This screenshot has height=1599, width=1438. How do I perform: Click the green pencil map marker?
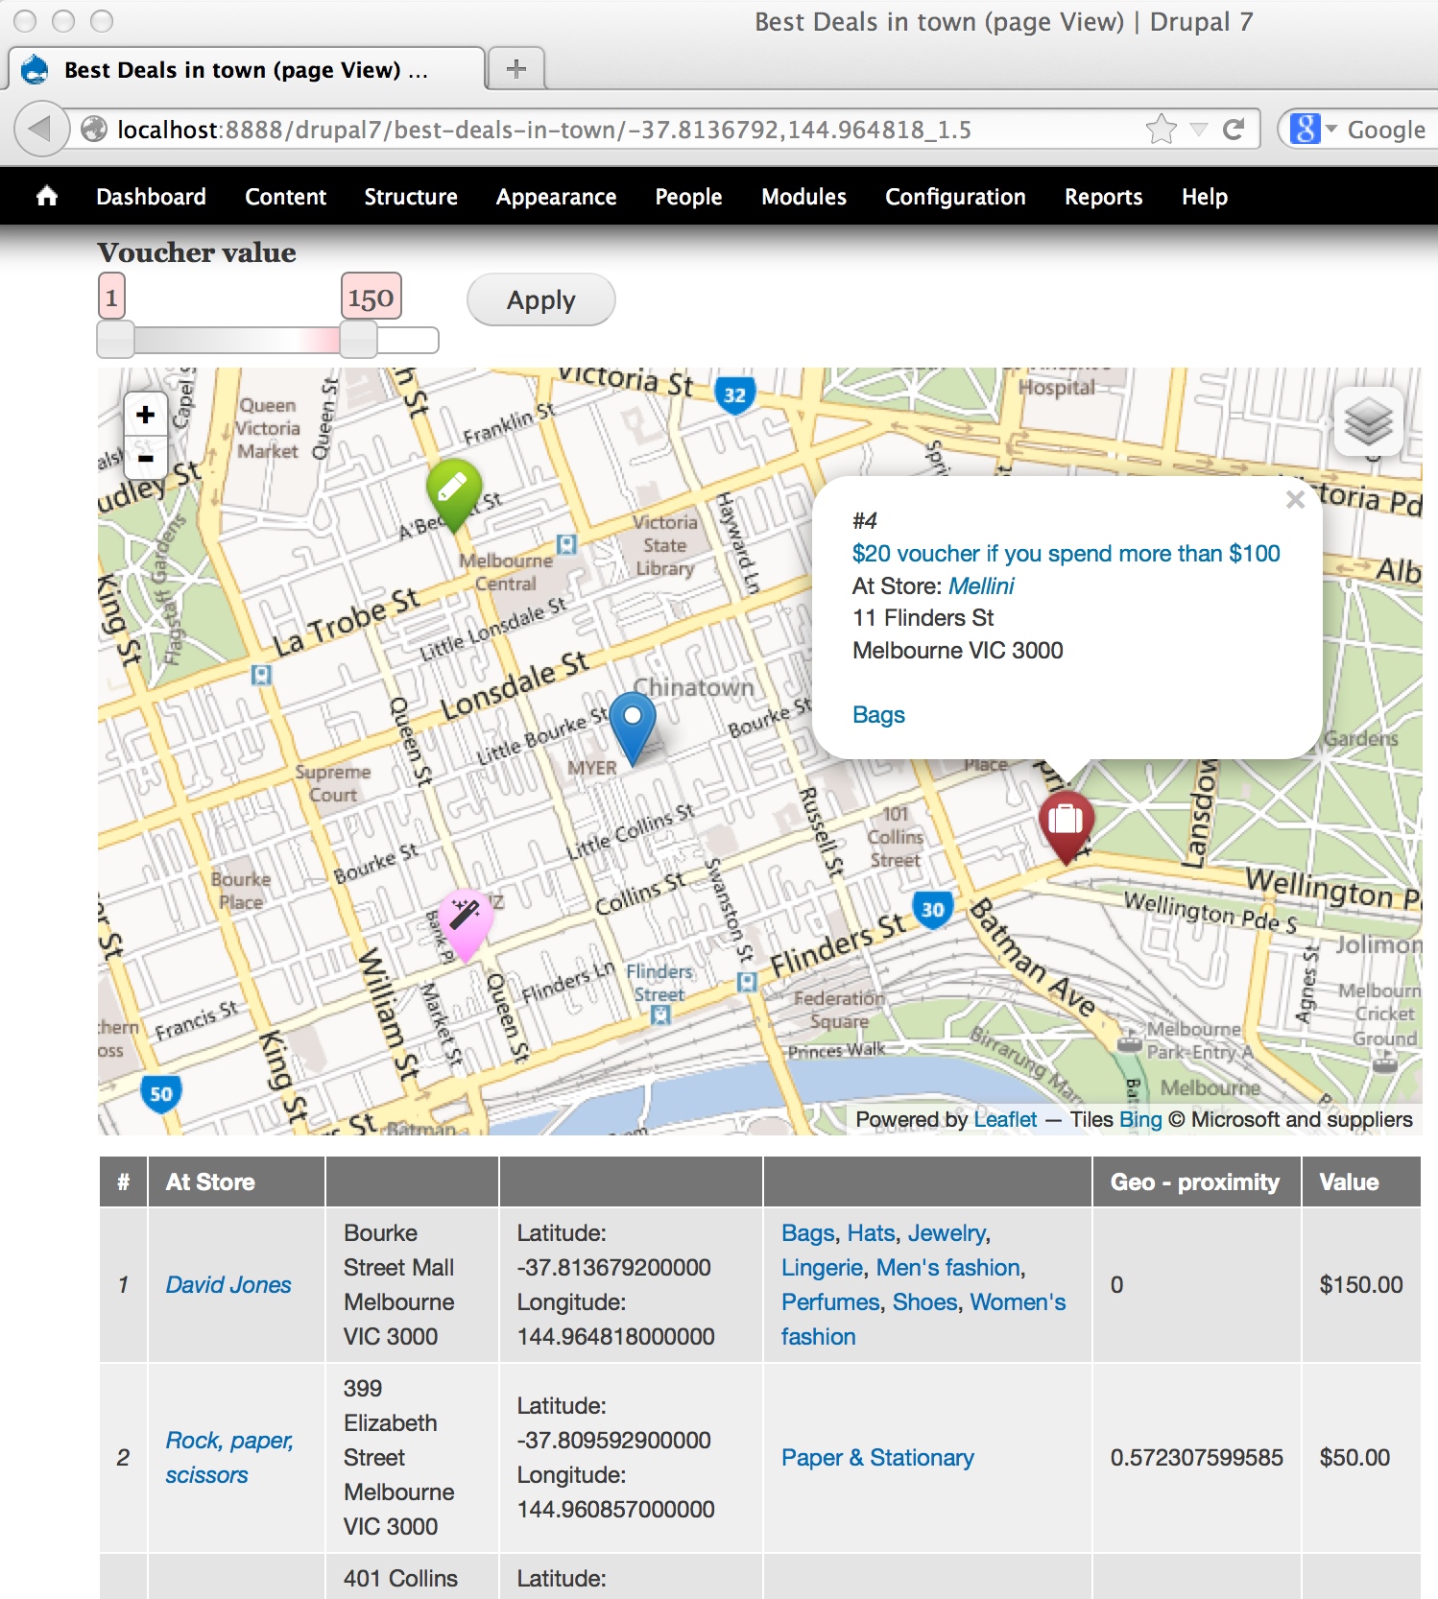453,489
